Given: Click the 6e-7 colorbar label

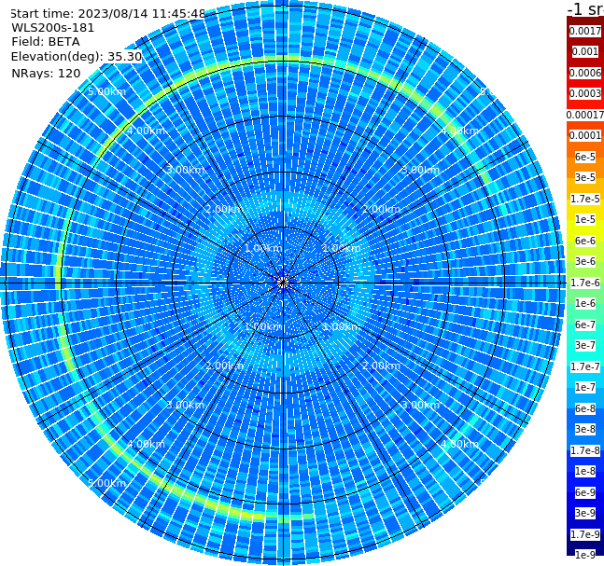Looking at the screenshot, I should 585,324.
